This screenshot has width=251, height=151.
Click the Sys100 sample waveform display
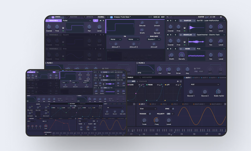click(x=197, y=28)
